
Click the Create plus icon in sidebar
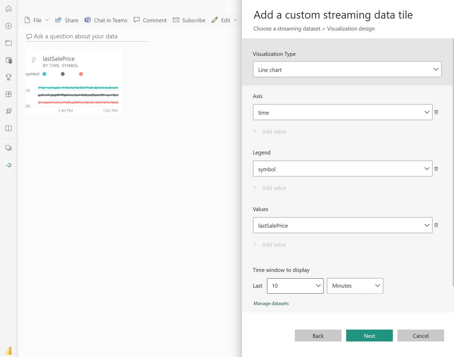9,26
